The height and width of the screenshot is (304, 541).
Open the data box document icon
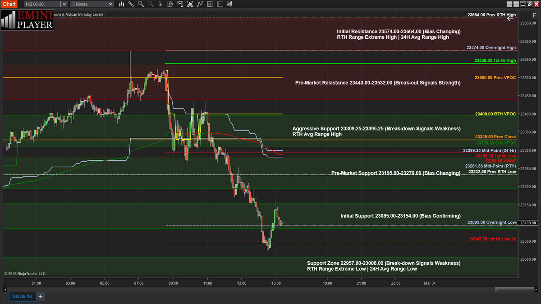[x=170, y=4]
